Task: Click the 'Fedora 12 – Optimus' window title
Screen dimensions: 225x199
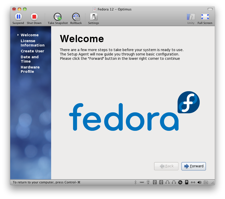Action: pos(115,9)
